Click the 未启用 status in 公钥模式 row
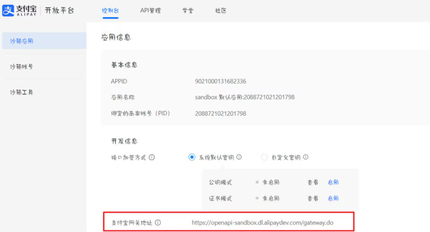The height and width of the screenshot is (232, 430). [271, 182]
